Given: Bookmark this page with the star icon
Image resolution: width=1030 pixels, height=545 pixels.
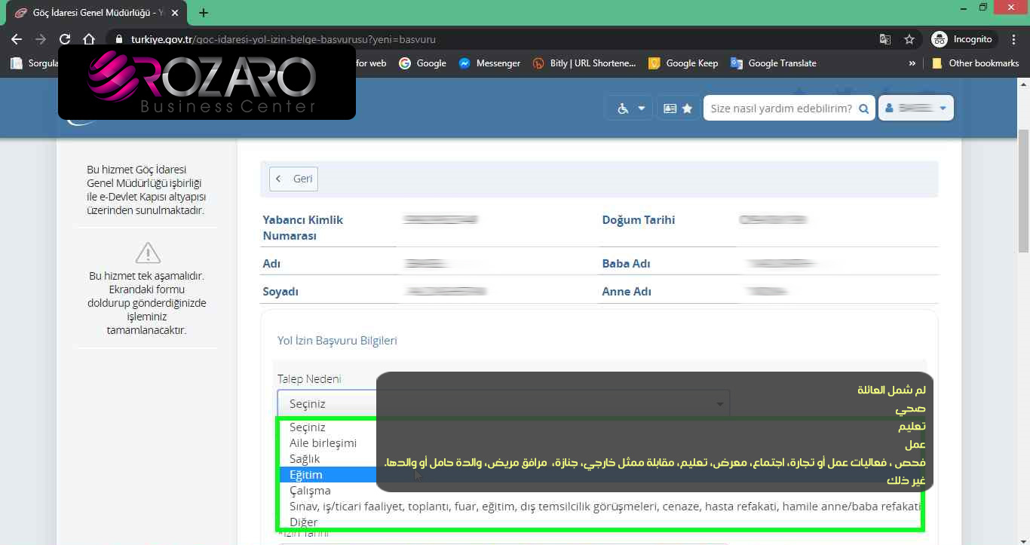Looking at the screenshot, I should [909, 39].
